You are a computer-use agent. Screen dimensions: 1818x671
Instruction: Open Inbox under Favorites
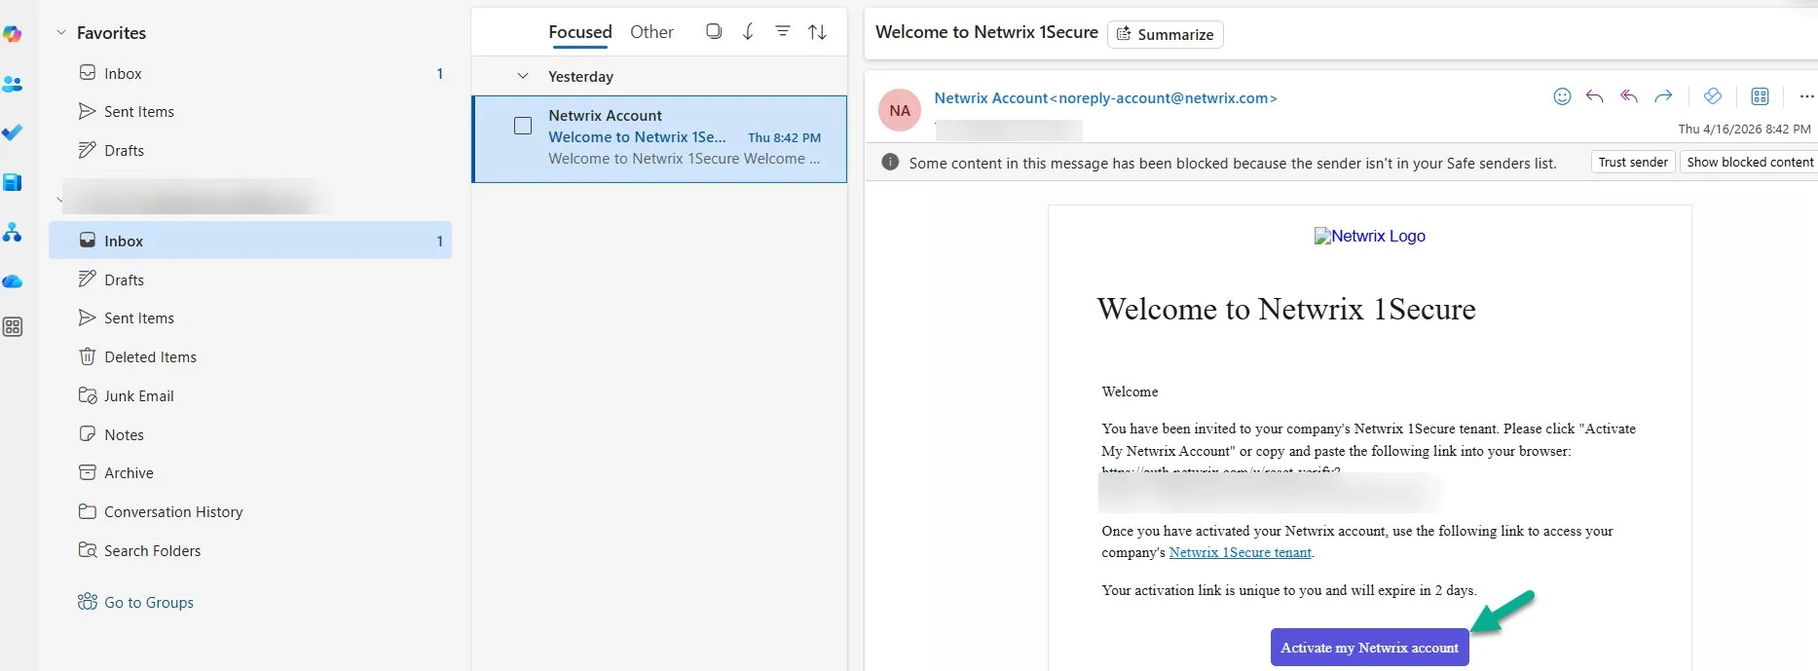pyautogui.click(x=250, y=73)
